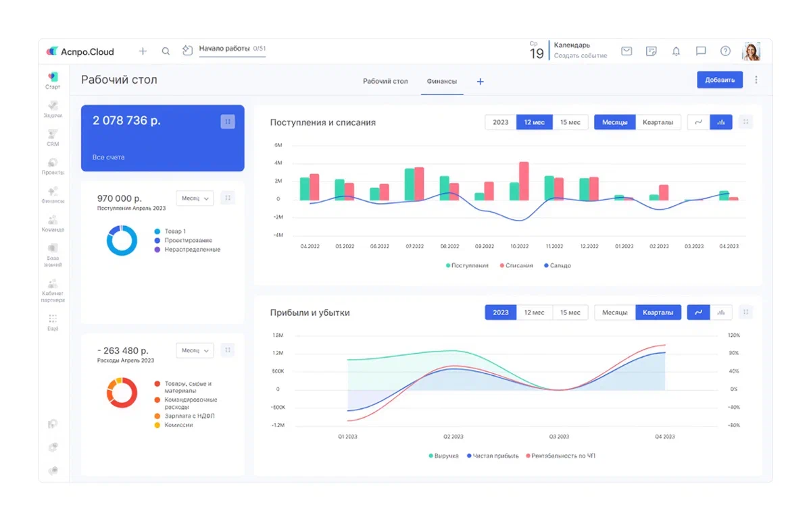Select Кварталы in Поступления и списания chart
The height and width of the screenshot is (521, 811).
pyautogui.click(x=658, y=122)
